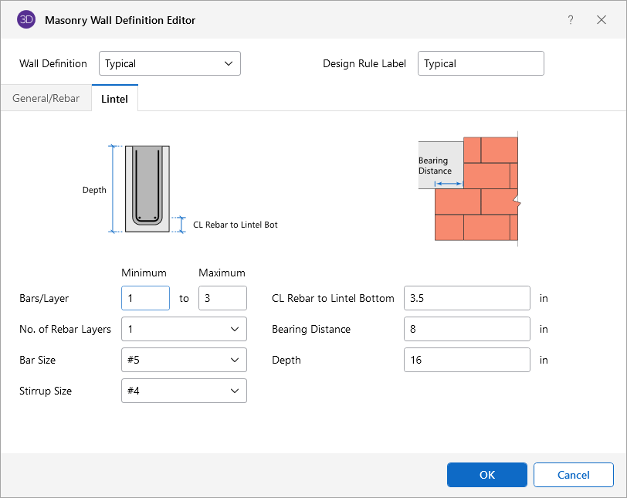627x498 pixels.
Task: Select the CL Rebar to Lintel Bottom field
Action: [x=466, y=298]
